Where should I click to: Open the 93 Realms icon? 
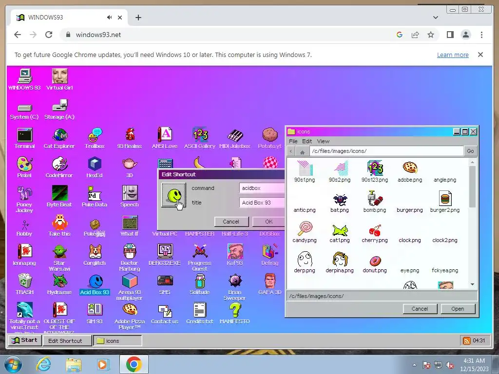pyautogui.click(x=130, y=138)
